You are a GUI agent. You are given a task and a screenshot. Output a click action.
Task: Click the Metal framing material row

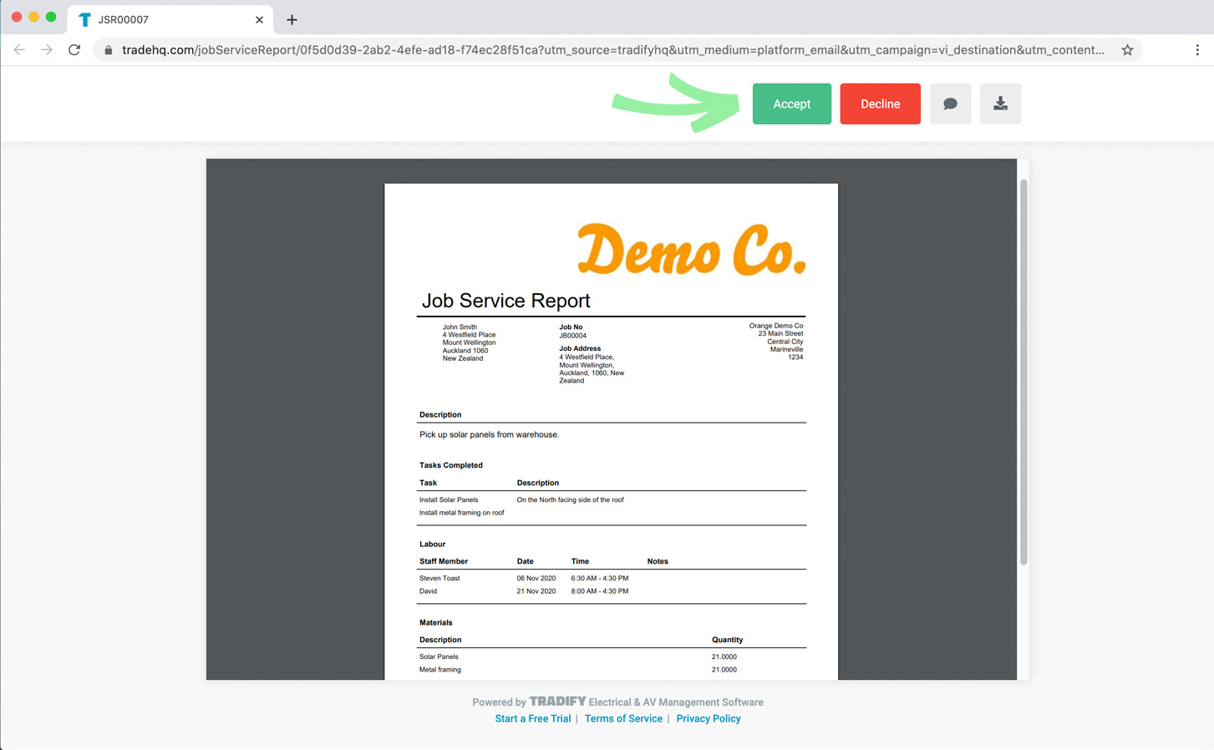click(x=612, y=670)
